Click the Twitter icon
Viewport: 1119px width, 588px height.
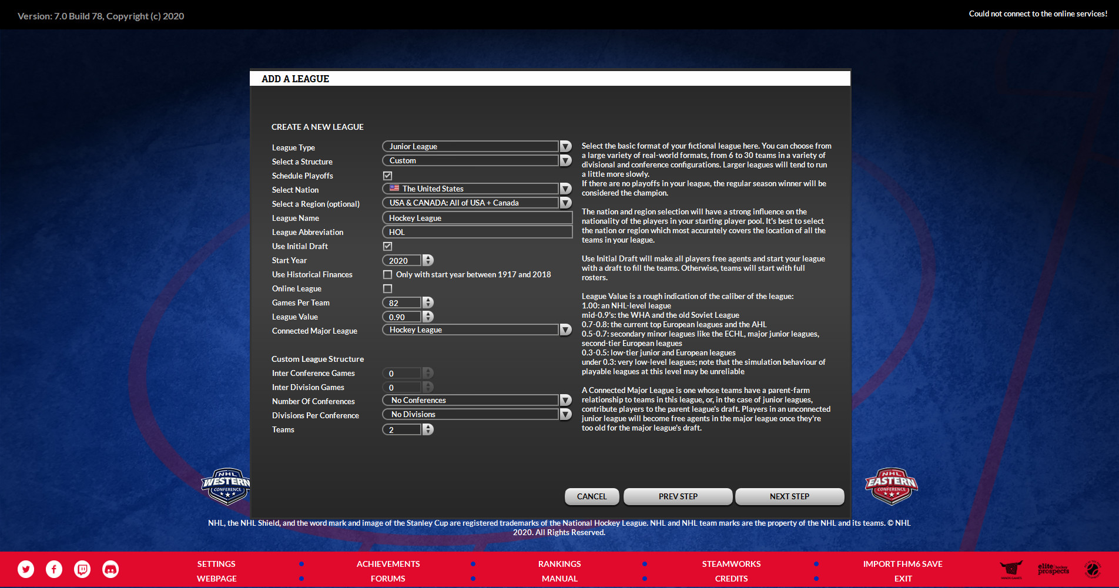25,569
